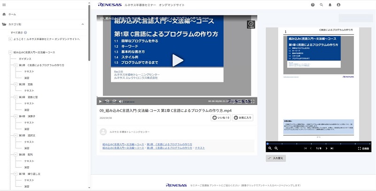
Task: Open テキスト under 第1章
Action: (x=29, y=71)
